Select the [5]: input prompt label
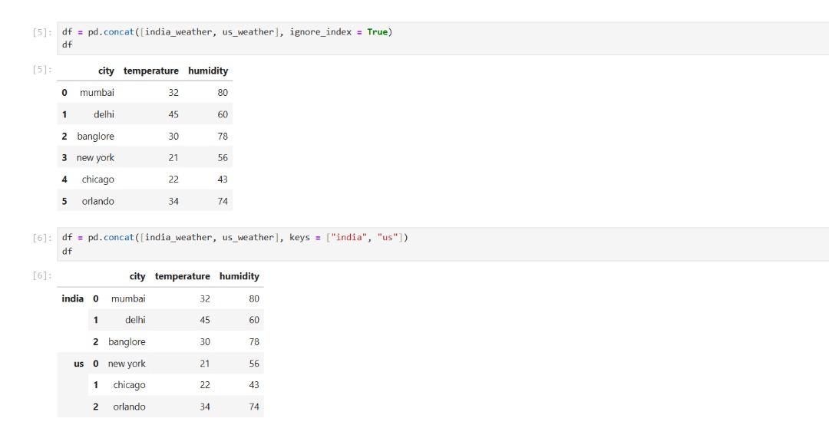This screenshot has height=425, width=829. 42,32
